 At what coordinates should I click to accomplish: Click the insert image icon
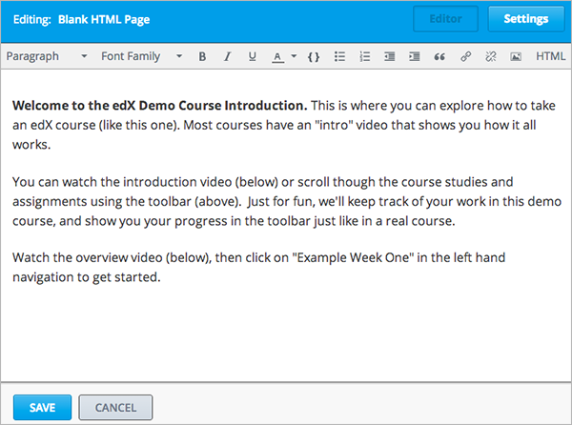point(516,56)
